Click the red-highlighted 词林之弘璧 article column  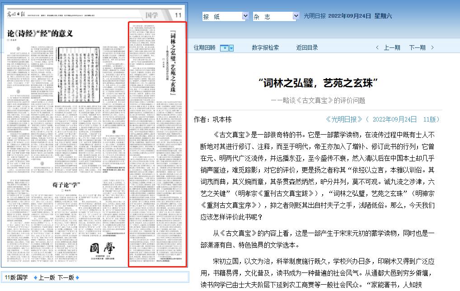[x=157, y=145]
